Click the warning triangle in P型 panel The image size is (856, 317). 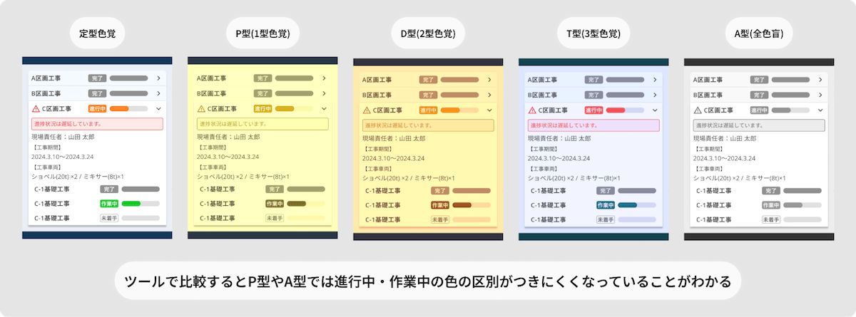(200, 109)
